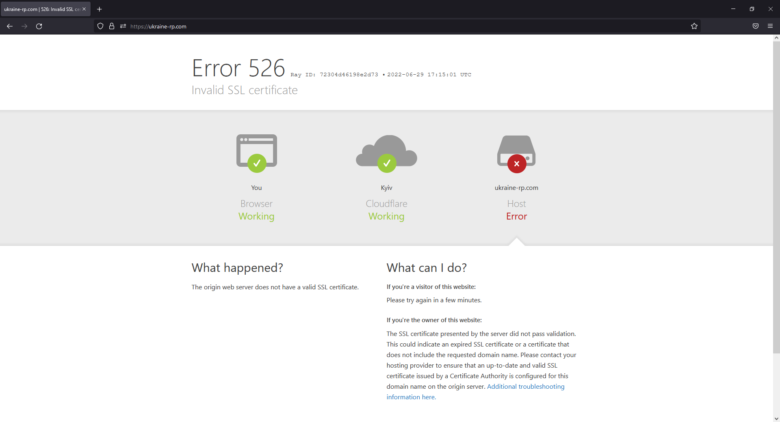Click the scrollbar down arrow
Image resolution: width=780 pixels, height=422 pixels.
(x=776, y=419)
